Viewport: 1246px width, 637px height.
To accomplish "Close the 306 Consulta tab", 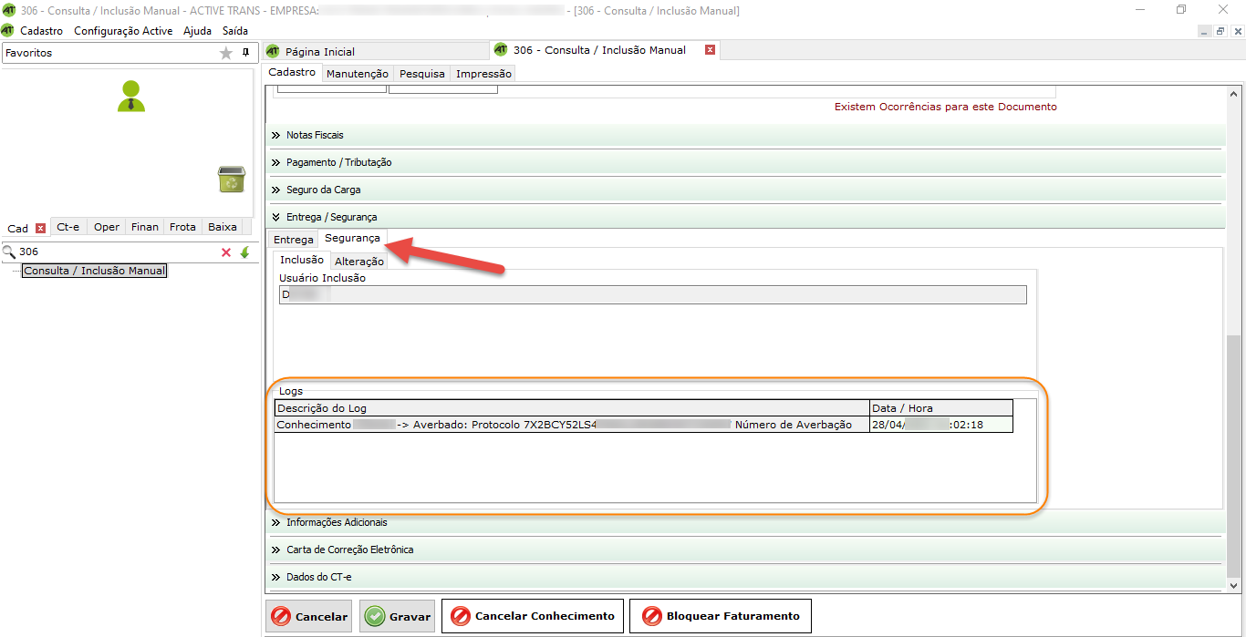I will tap(710, 50).
